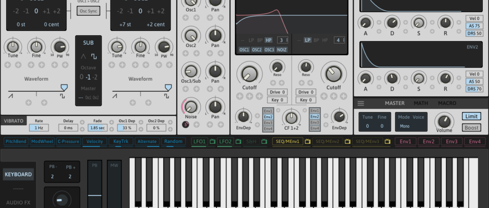Select LP filter type for filter 2
Screen dimensions: 489x208
coord(308,40)
